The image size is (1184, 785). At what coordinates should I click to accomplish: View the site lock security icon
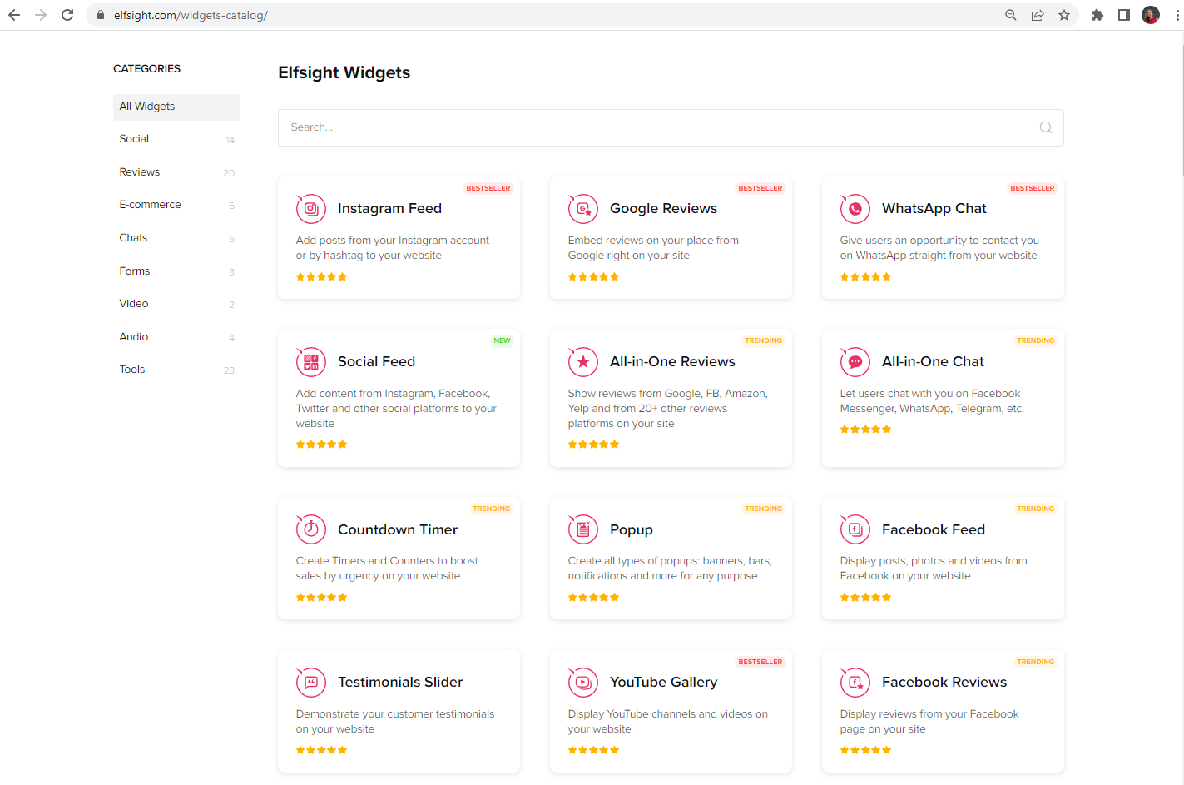pyautogui.click(x=101, y=15)
